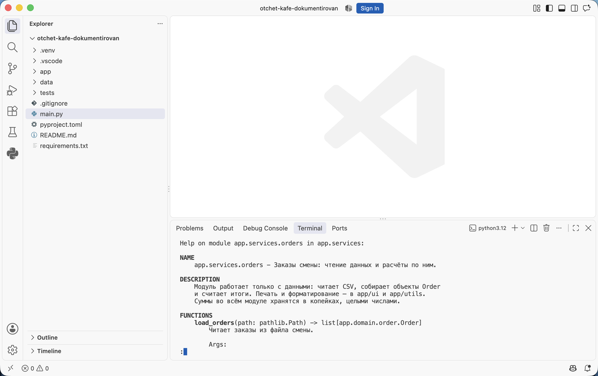Switch to the Ports tab

[x=339, y=228]
